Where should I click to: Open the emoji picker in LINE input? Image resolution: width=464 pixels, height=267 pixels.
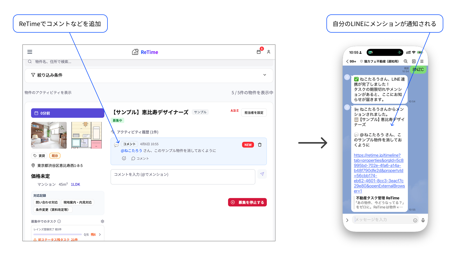pos(415,220)
